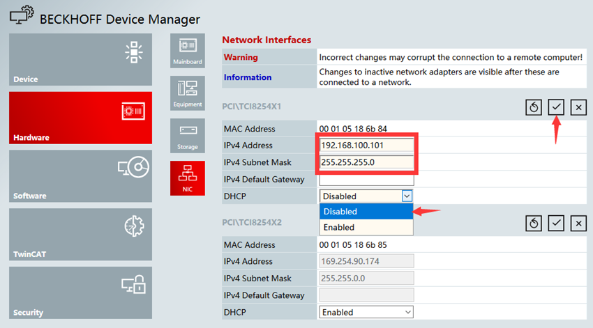Viewport: 593px width, 328px height.
Task: Select the Hardware tile
Action: point(80,118)
